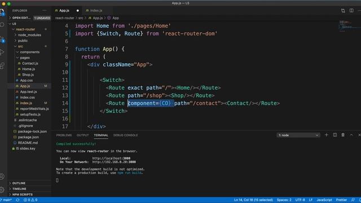Kill terminal with trash icon
The width and height of the screenshot is (361, 203).
(343, 135)
